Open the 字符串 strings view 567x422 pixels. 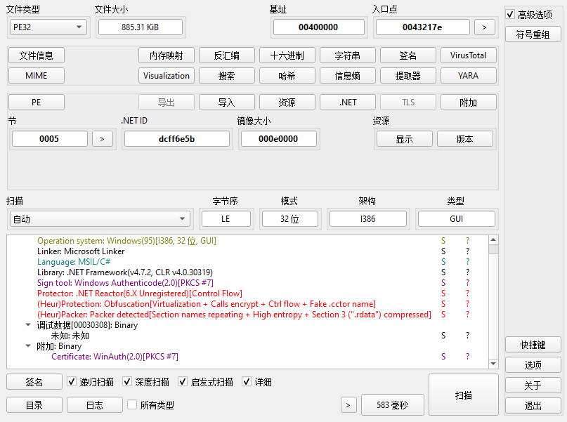tap(348, 55)
